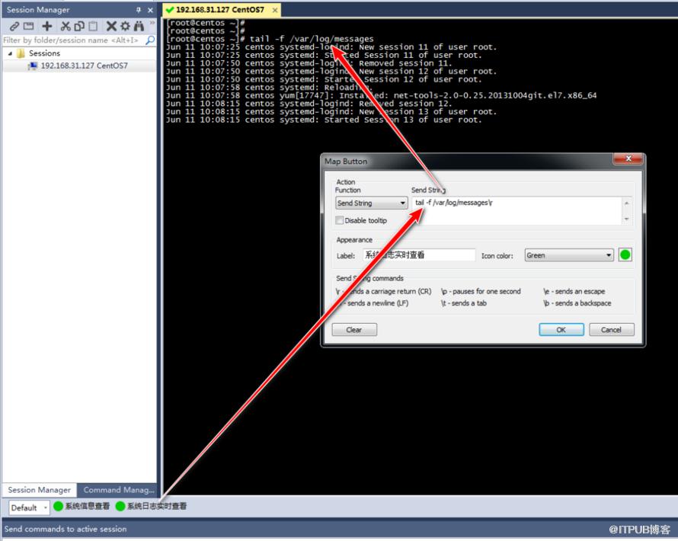
Task: Click OK in the Map Button dialog
Action: click(561, 329)
